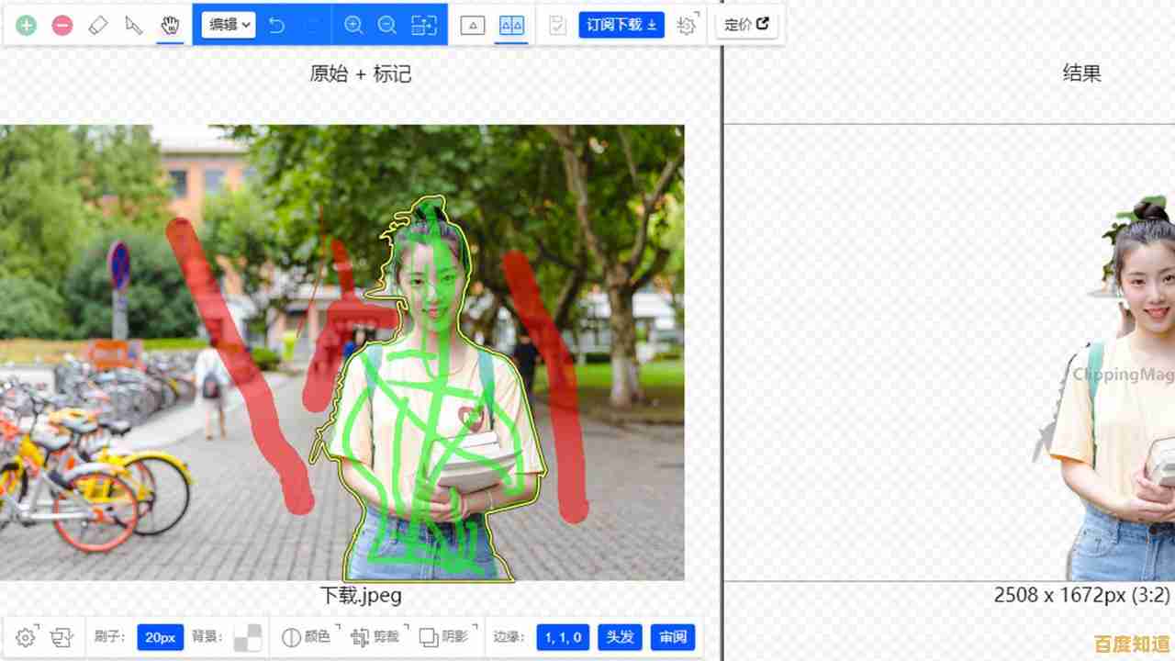Click the 订阅下载 button
This screenshot has width=1175, height=661.
tap(621, 25)
